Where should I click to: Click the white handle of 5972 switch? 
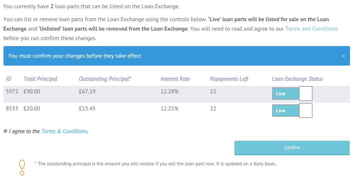(x=306, y=93)
